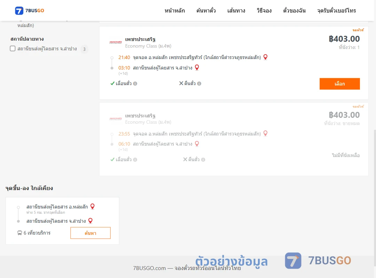Show info for เลื่อนตั๋ว on 21:40 trip
376x278 pixels.
[x=135, y=83]
